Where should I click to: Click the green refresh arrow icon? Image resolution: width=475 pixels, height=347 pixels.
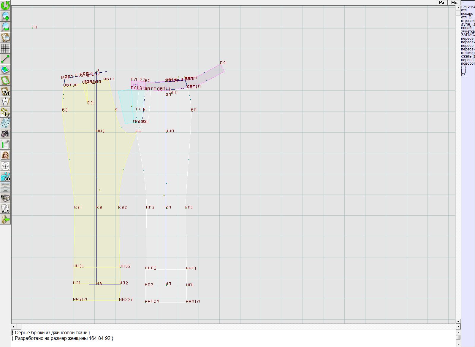pyautogui.click(x=5, y=5)
